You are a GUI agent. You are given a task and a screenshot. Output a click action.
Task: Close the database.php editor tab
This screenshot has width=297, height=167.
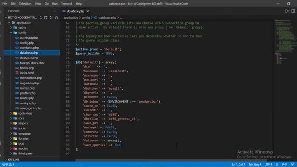click(x=88, y=11)
